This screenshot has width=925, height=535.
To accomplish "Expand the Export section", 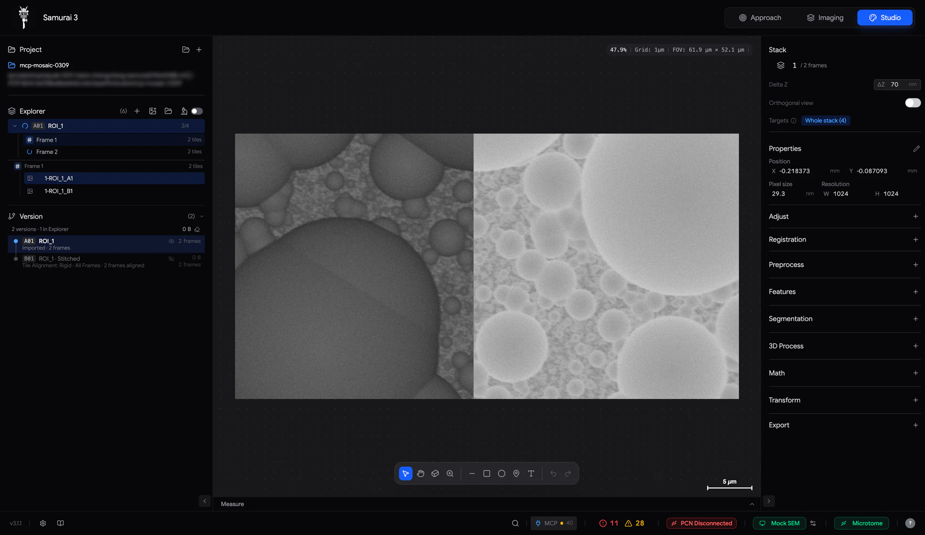I will 915,425.
